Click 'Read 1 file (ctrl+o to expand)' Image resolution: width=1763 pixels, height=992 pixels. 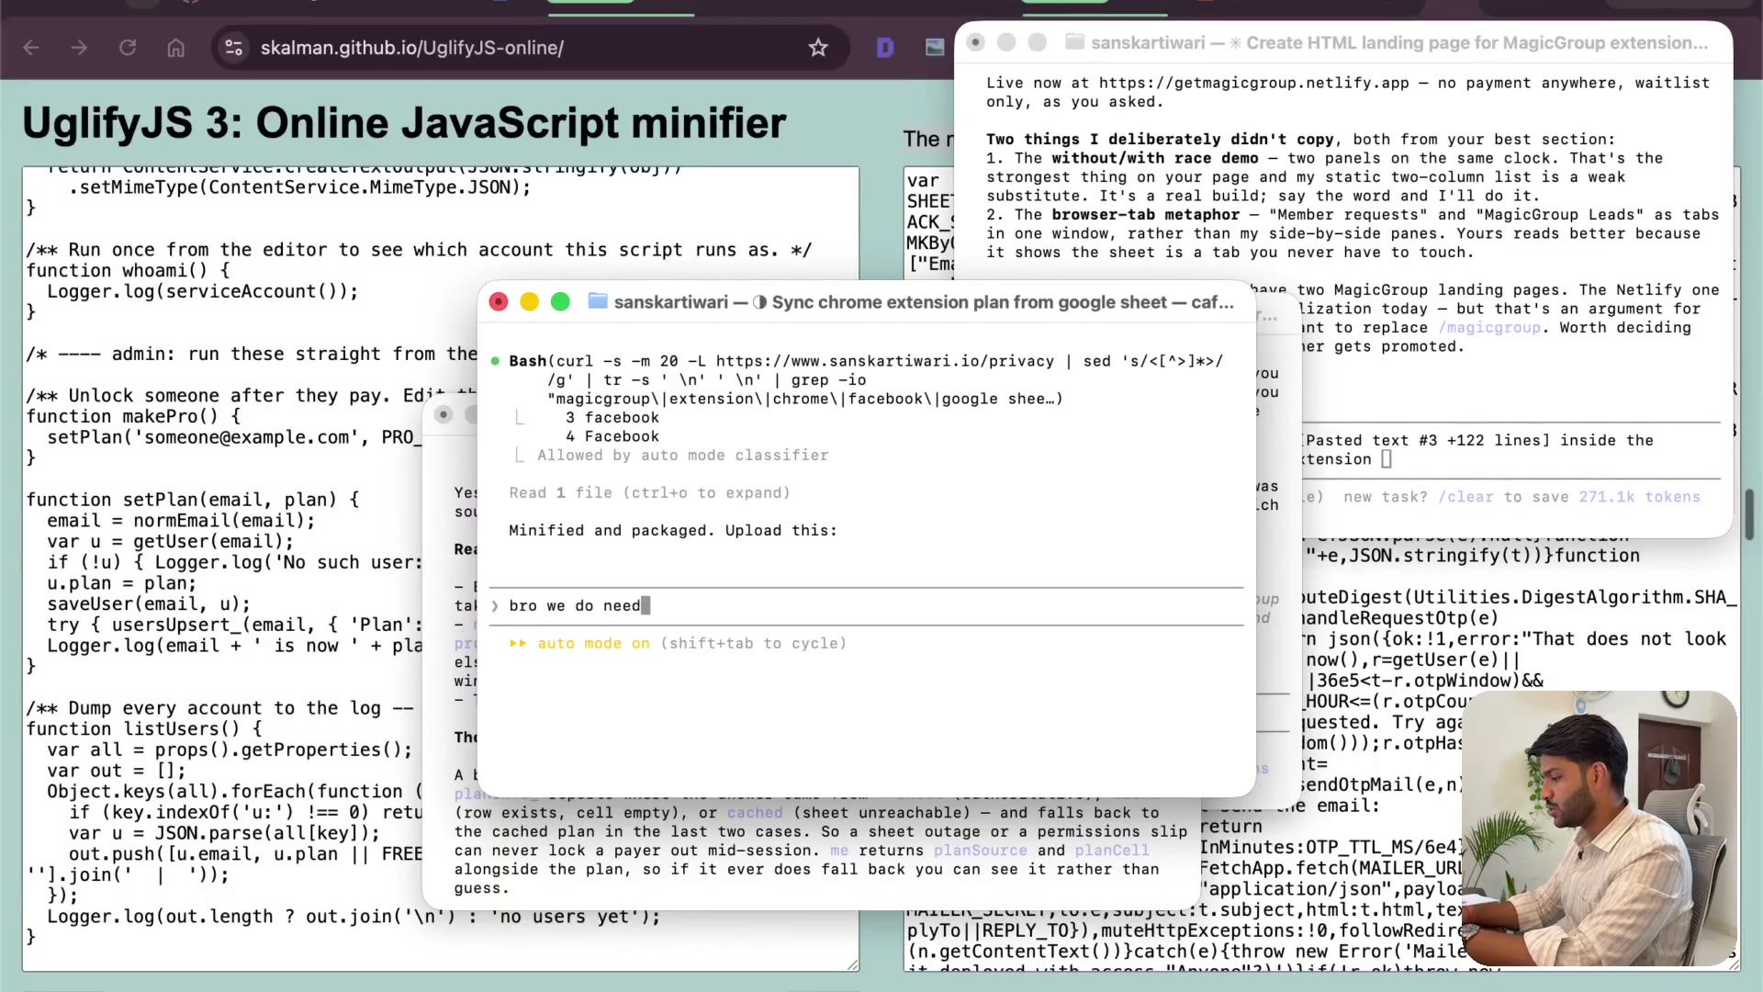pos(649,493)
